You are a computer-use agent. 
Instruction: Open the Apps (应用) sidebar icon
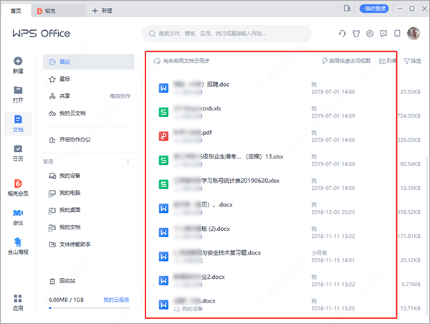click(18, 302)
